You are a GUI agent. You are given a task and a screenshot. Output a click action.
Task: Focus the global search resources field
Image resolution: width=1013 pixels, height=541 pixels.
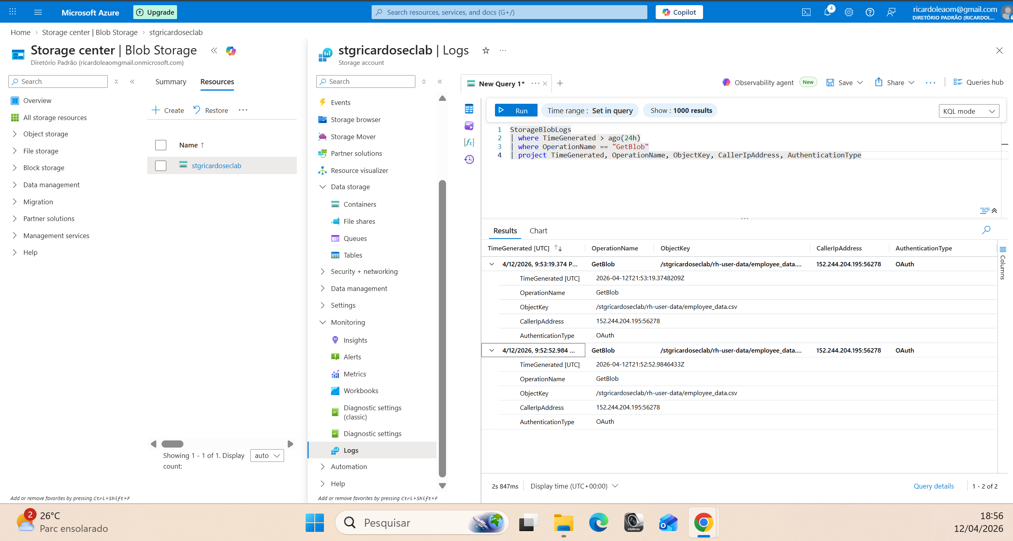(x=509, y=12)
